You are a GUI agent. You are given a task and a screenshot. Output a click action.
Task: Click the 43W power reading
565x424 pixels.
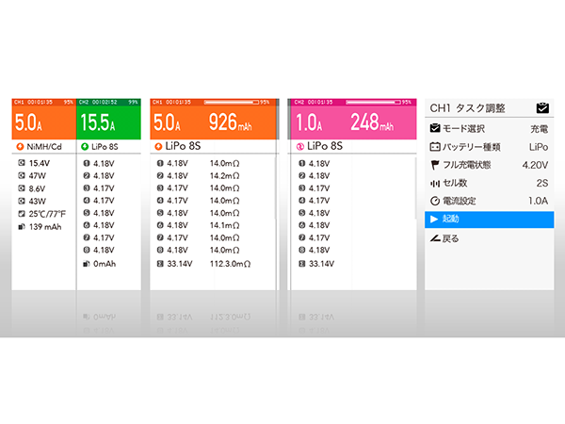tap(38, 202)
